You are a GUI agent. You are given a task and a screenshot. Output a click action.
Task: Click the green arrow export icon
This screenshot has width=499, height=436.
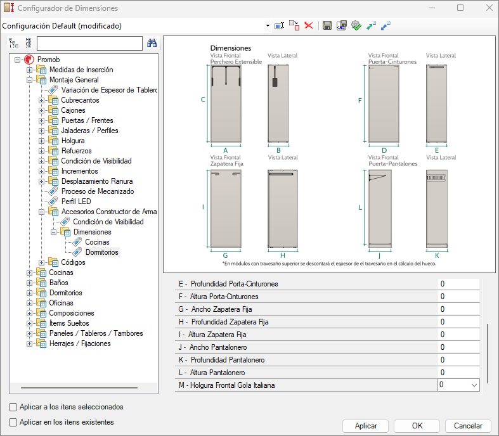pyautogui.click(x=371, y=25)
